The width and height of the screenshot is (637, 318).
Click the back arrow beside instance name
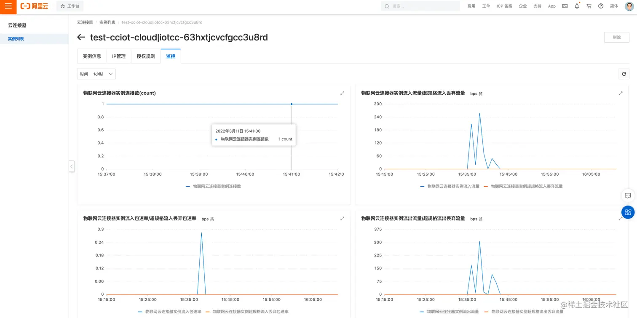(81, 37)
